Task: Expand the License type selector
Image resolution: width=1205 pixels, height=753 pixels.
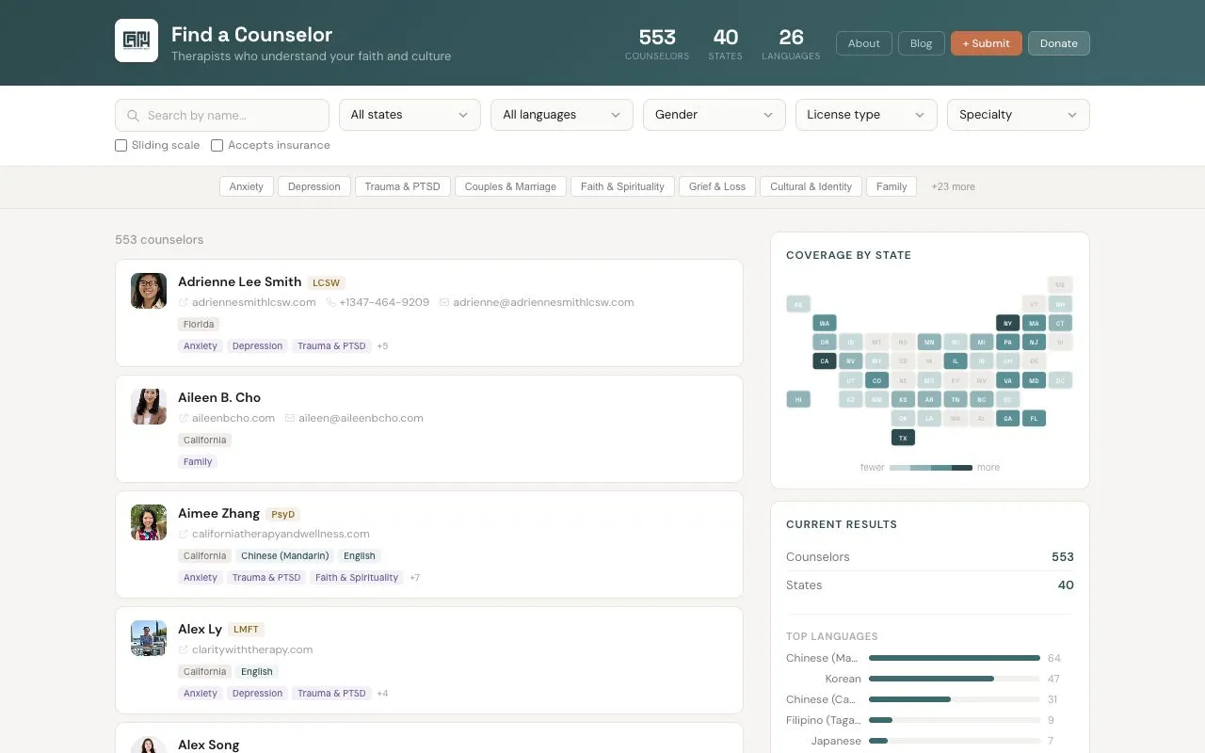Action: click(865, 114)
